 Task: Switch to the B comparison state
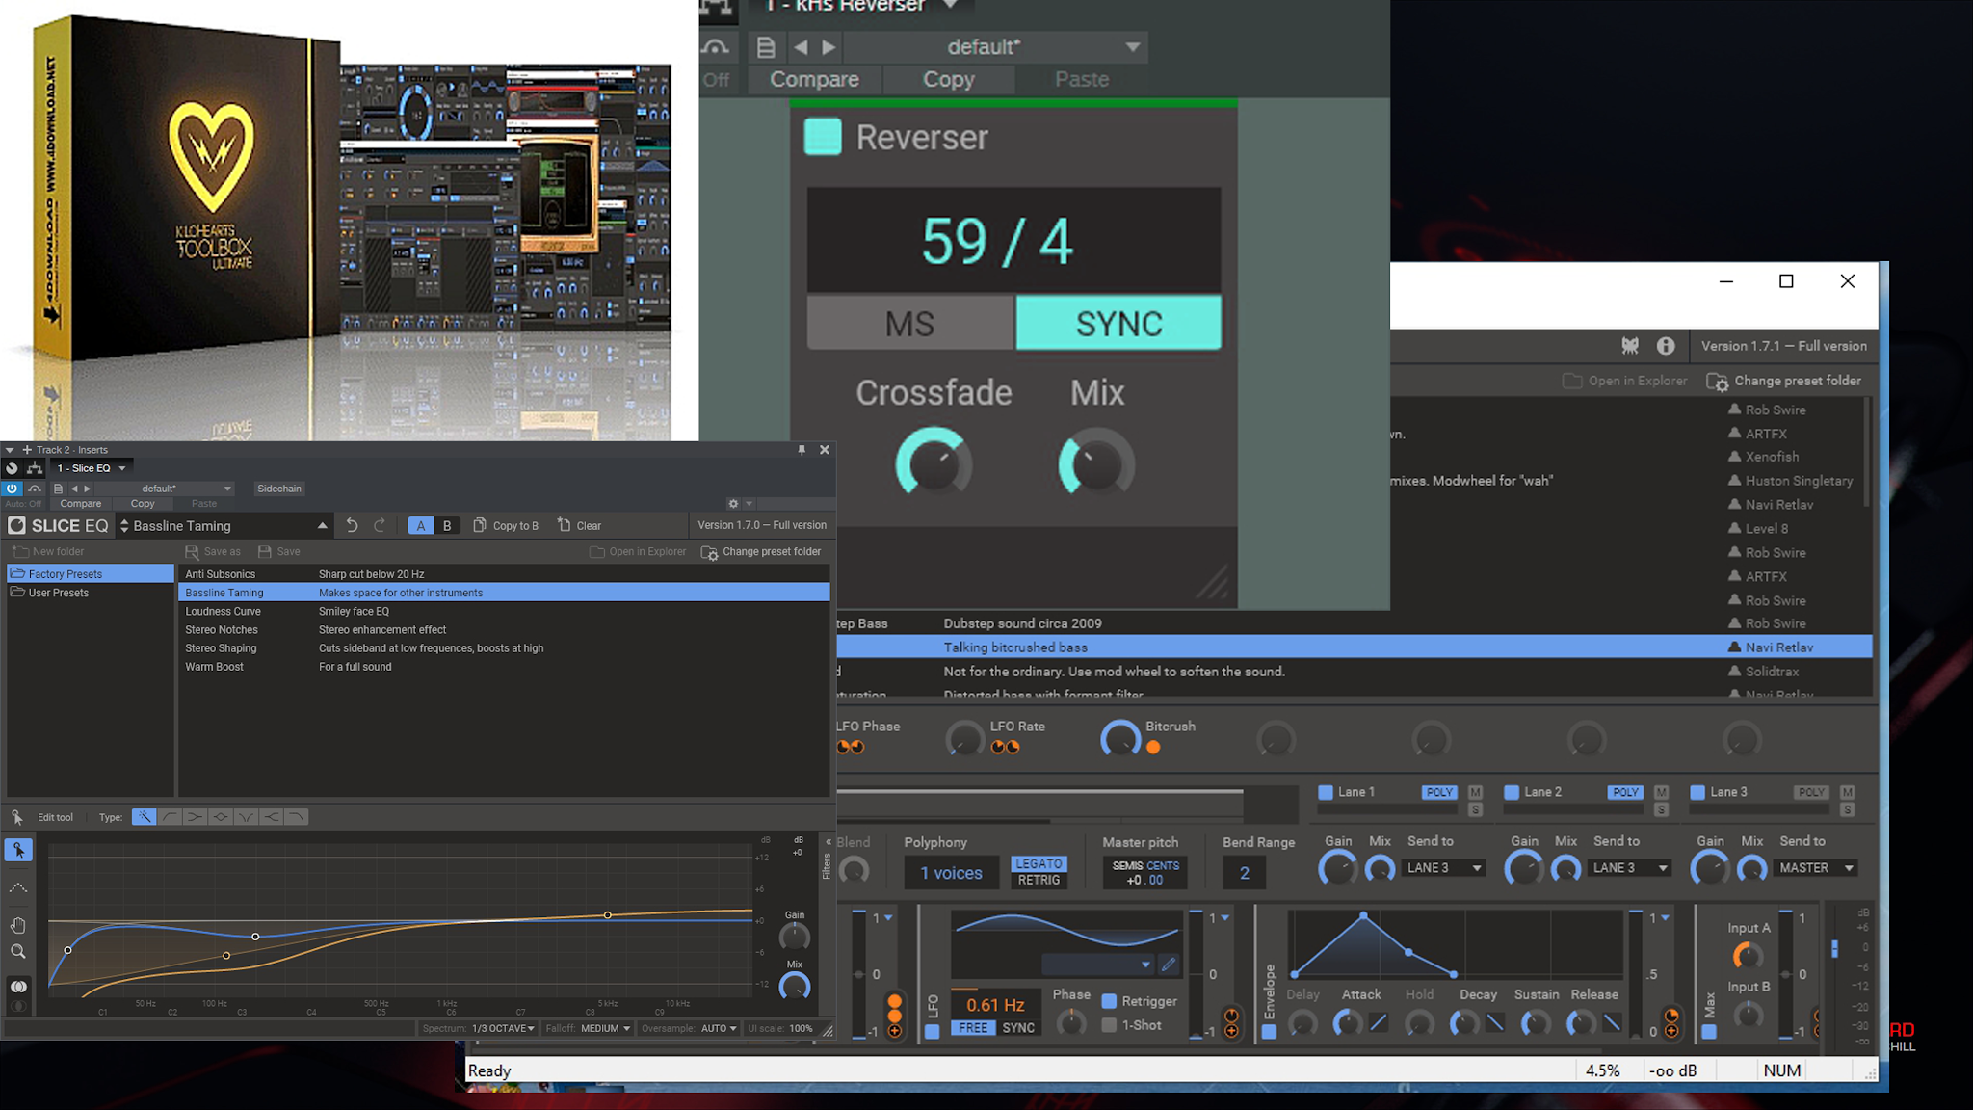coord(447,525)
